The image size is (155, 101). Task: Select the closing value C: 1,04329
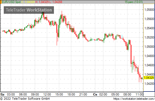pyautogui.click(x=28, y=2)
